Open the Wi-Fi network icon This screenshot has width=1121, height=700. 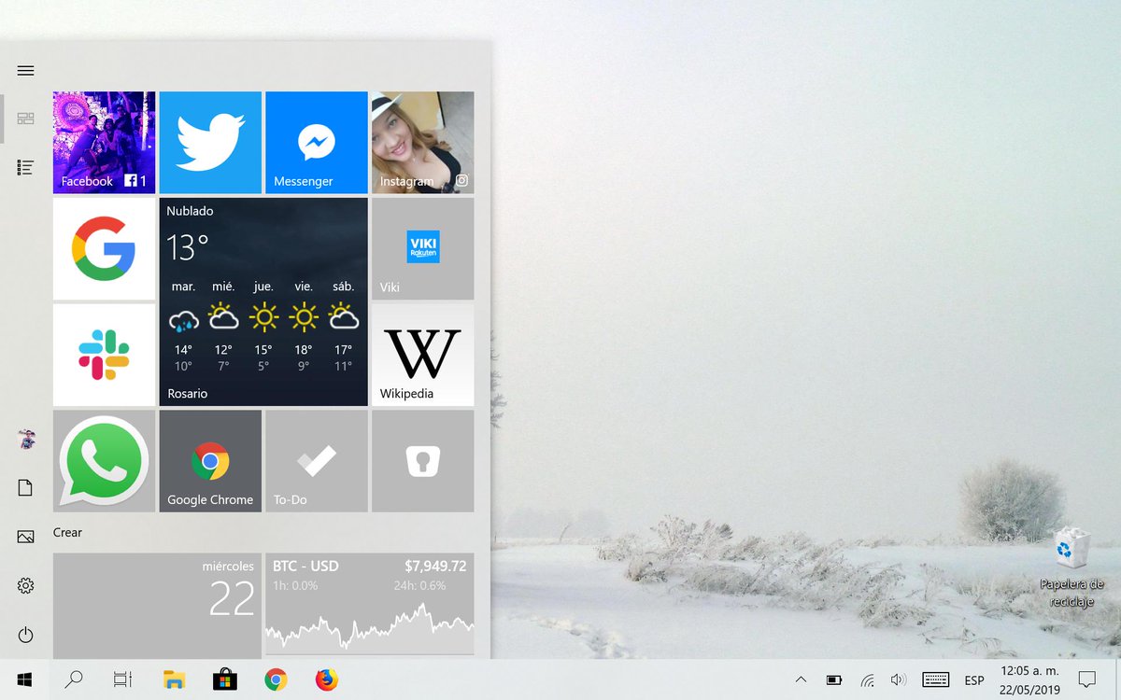pos(867,679)
